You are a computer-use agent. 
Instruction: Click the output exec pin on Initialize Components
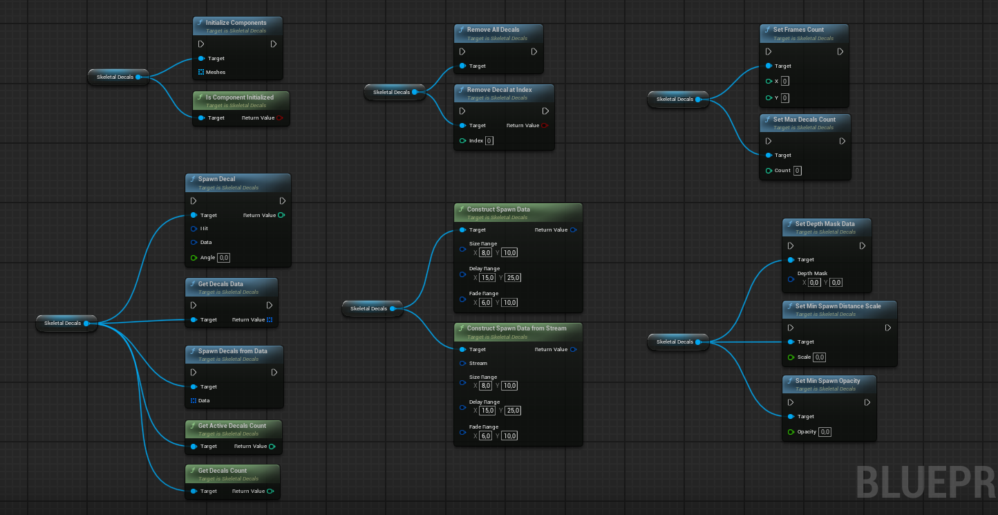[x=274, y=44]
